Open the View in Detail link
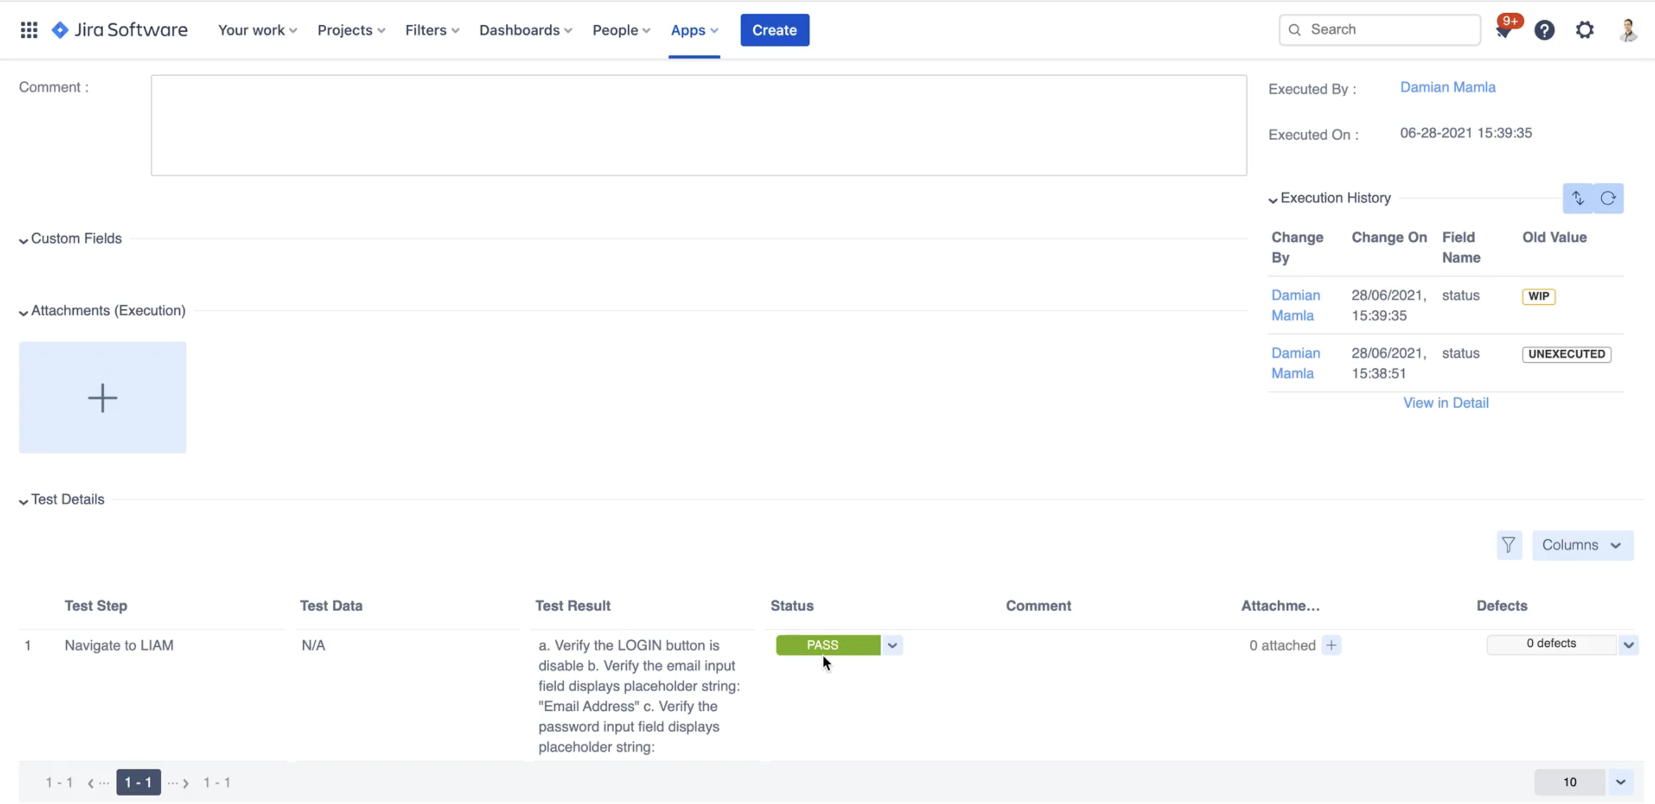 pyautogui.click(x=1446, y=403)
